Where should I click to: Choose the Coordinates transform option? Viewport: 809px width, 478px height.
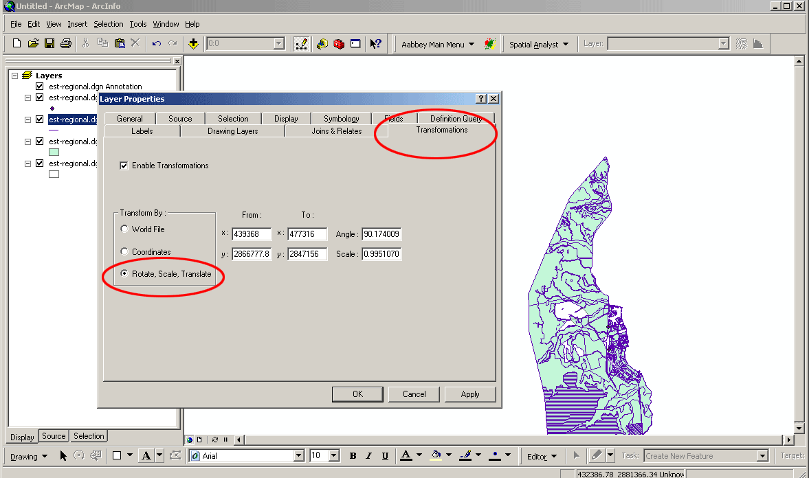124,251
